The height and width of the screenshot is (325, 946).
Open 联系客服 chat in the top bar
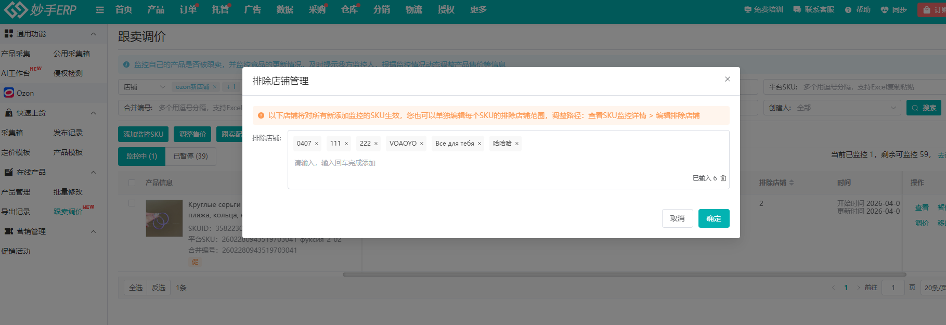(813, 9)
